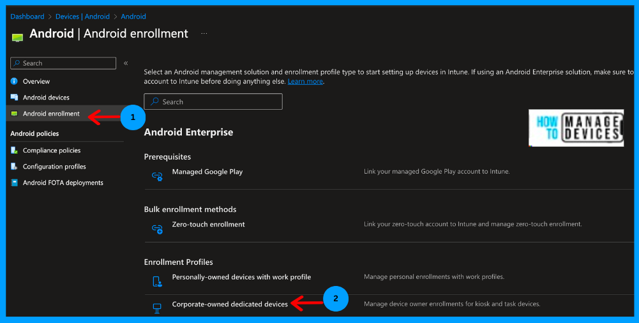Click the Android devices sidebar icon
The width and height of the screenshot is (639, 323).
pos(14,98)
